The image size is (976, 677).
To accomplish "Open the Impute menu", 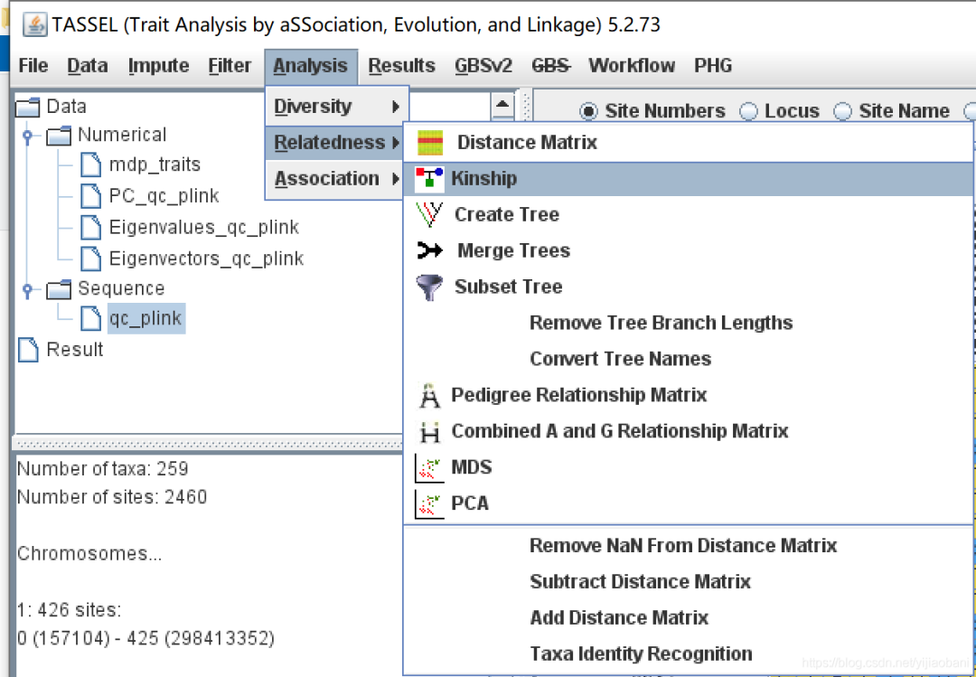I will point(158,65).
